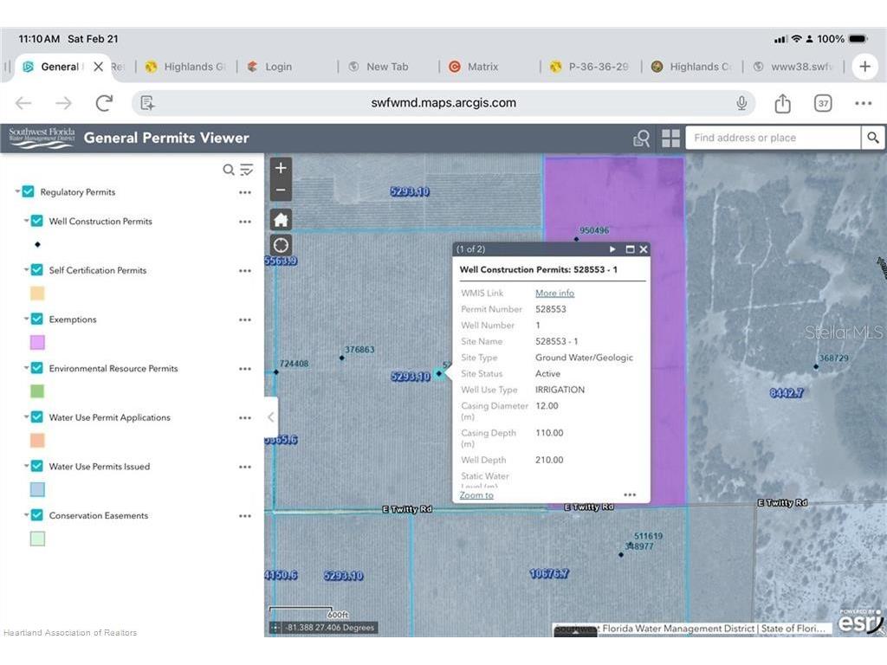Show next feature in popup
This screenshot has width=887, height=665.
tap(612, 249)
